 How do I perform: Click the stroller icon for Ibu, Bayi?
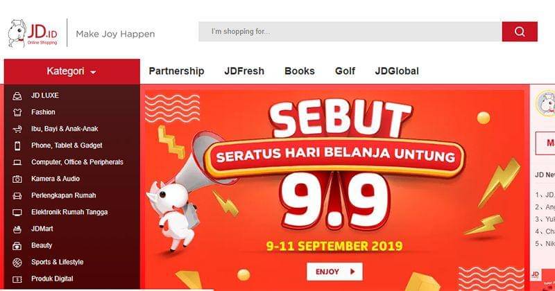pos(17,129)
